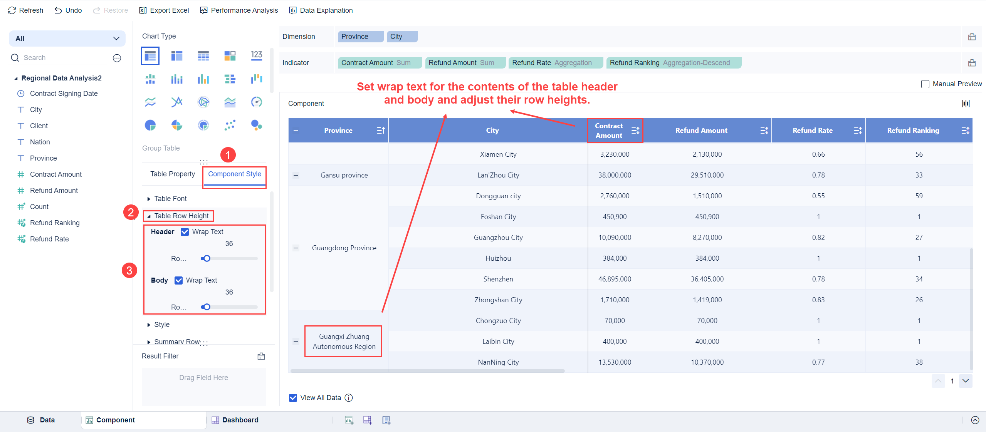This screenshot has height=432, width=986.
Task: Select the pie chart type icon
Action: click(150, 125)
